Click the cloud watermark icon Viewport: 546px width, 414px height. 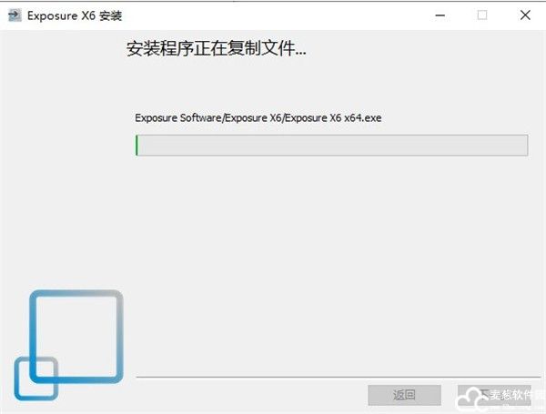pos(470,399)
